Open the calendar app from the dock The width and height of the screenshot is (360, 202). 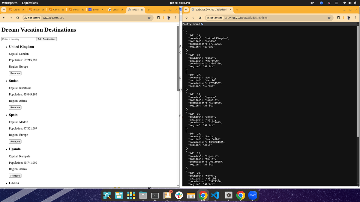click(x=190, y=195)
